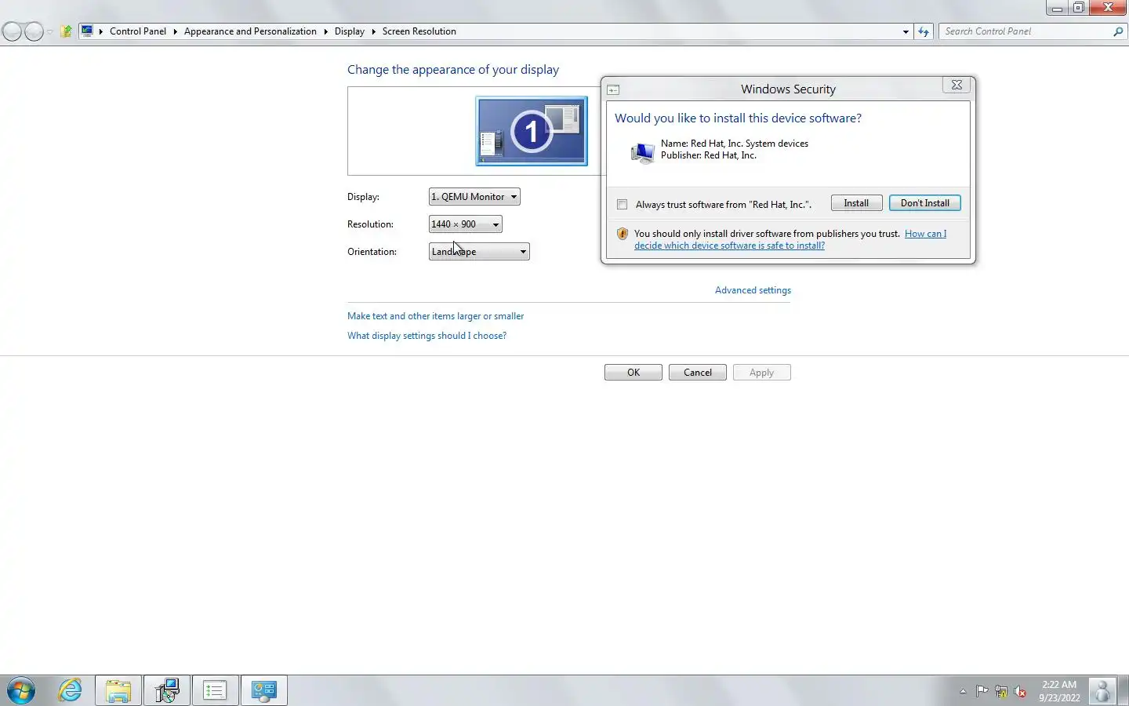Go up one level with the folder arrow icon
The height and width of the screenshot is (706, 1129).
[66, 31]
